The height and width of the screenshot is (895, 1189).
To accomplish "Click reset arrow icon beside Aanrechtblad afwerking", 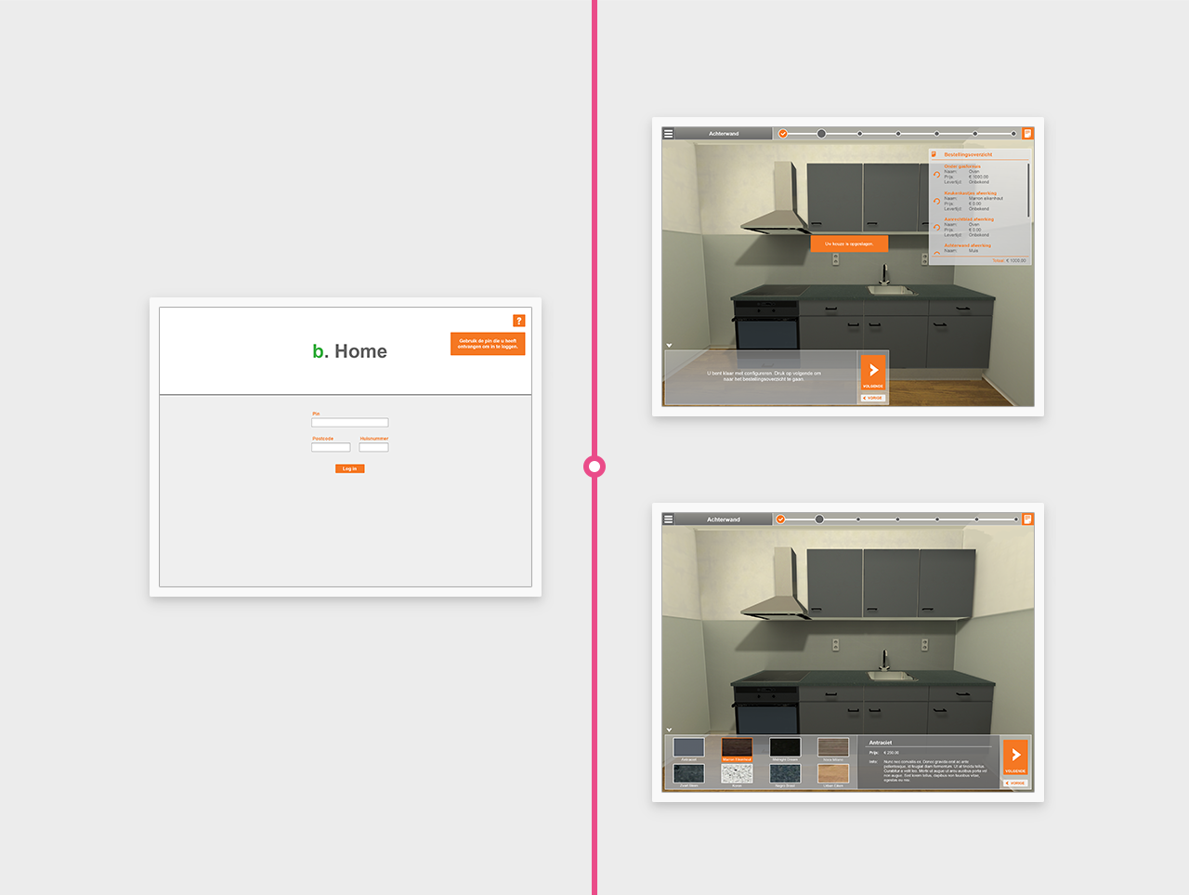I will 936,227.
